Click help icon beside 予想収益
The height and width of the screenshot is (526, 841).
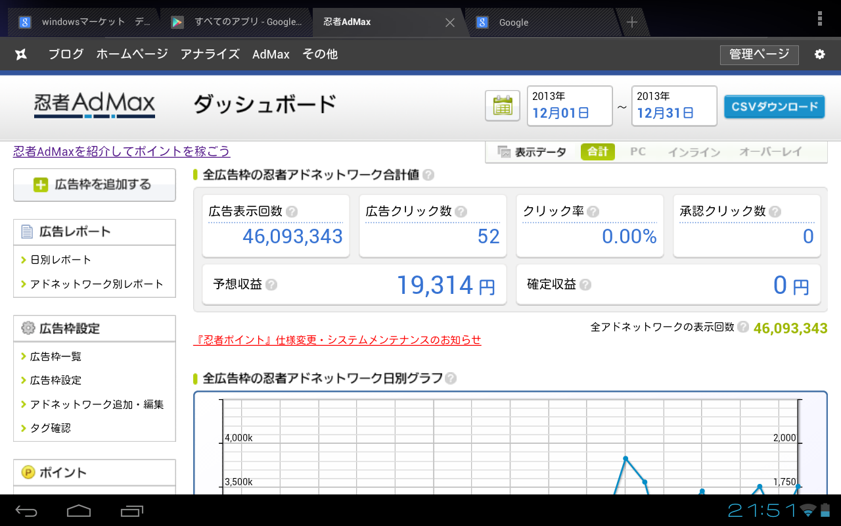pos(271,285)
